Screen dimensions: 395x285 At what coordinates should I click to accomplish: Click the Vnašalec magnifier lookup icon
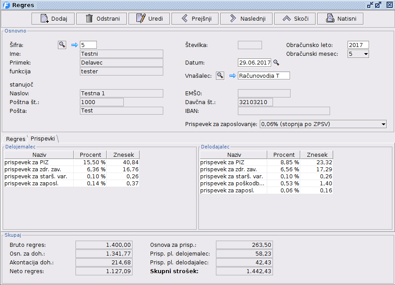pos(220,76)
